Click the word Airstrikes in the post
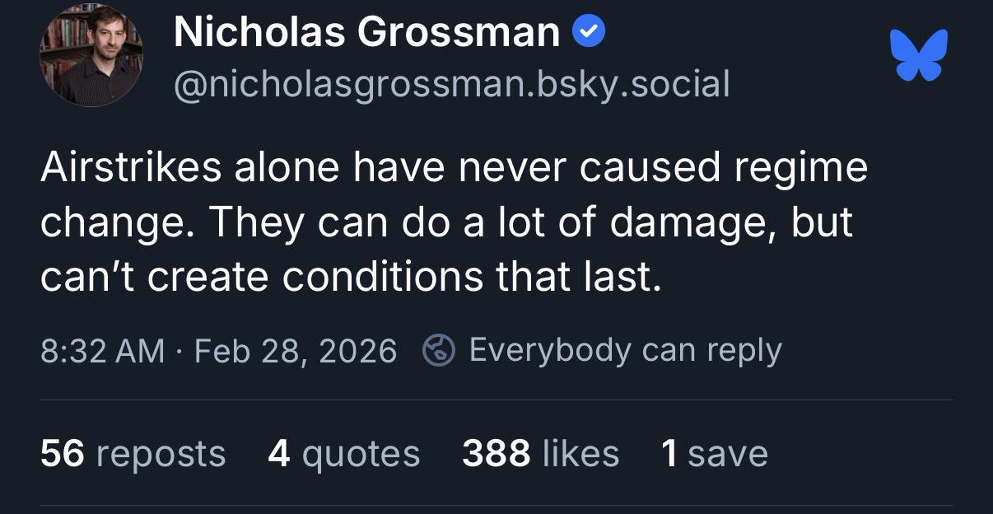Screen dimensions: 993x514 click(x=130, y=167)
